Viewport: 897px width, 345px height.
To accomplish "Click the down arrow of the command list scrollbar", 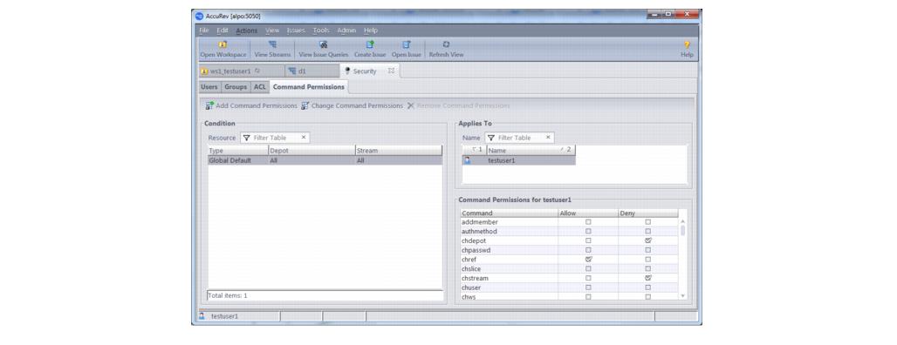I will pos(681,296).
